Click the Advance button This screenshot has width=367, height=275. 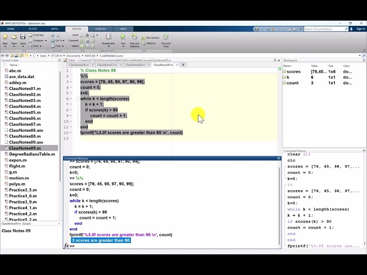click(x=149, y=44)
